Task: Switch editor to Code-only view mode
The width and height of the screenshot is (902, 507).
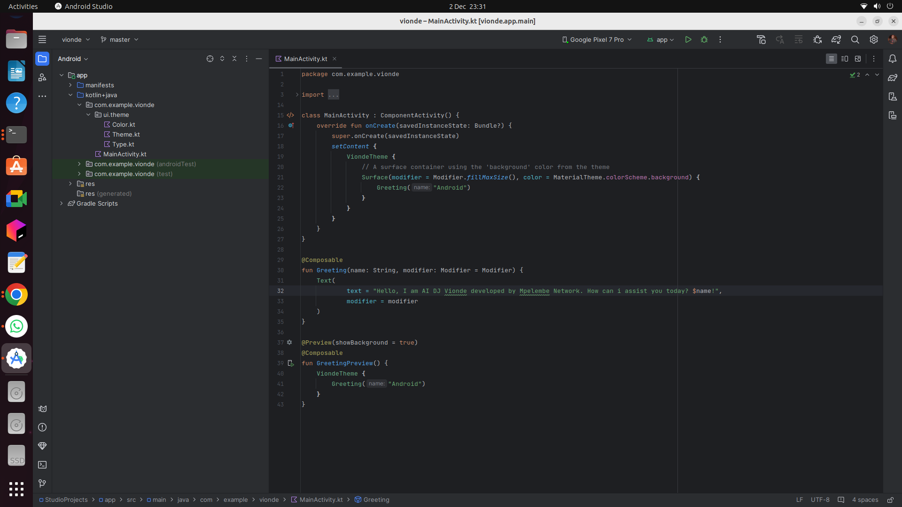Action: [x=831, y=59]
